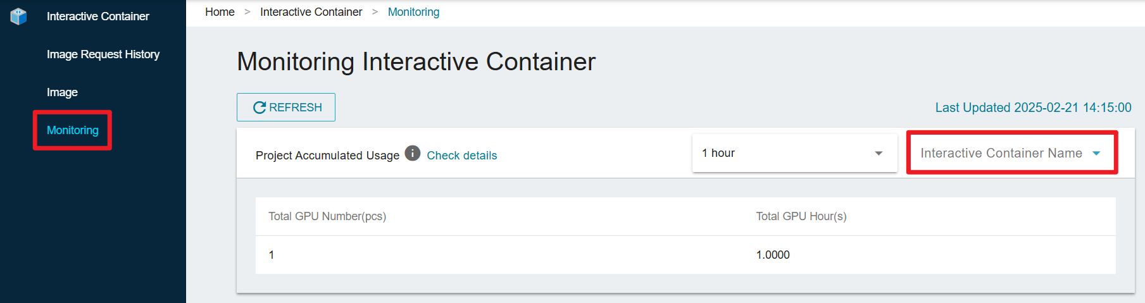This screenshot has height=303, width=1145.
Task: Click the blue arrow beside Interactive Container Name
Action: 1096,153
